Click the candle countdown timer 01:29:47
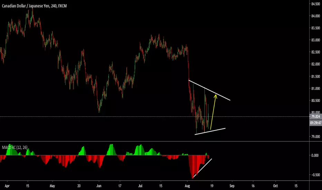The image size is (322, 190). click(315, 123)
